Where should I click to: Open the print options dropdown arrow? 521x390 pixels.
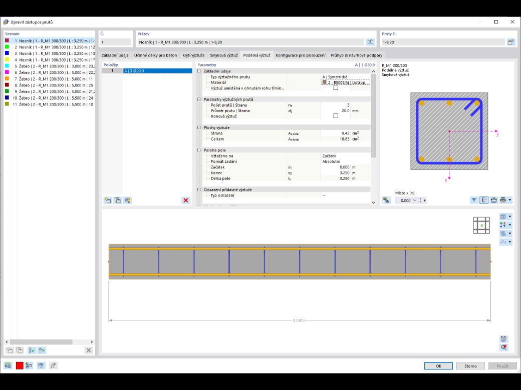click(510, 200)
